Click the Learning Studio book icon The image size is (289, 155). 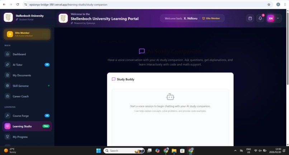(8, 126)
